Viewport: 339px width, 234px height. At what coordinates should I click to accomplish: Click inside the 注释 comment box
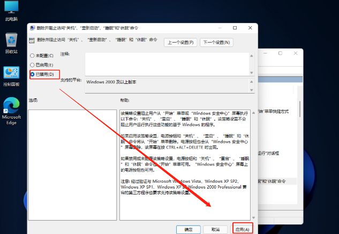(167, 64)
